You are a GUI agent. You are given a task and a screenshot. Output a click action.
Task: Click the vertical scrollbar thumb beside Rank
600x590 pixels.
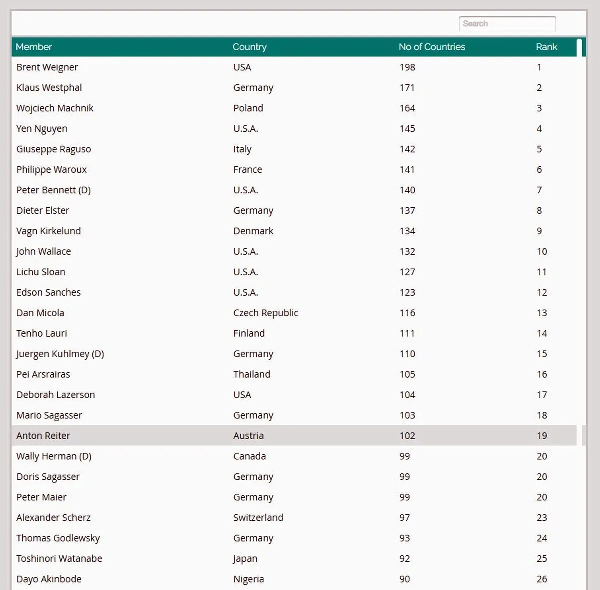(x=579, y=47)
